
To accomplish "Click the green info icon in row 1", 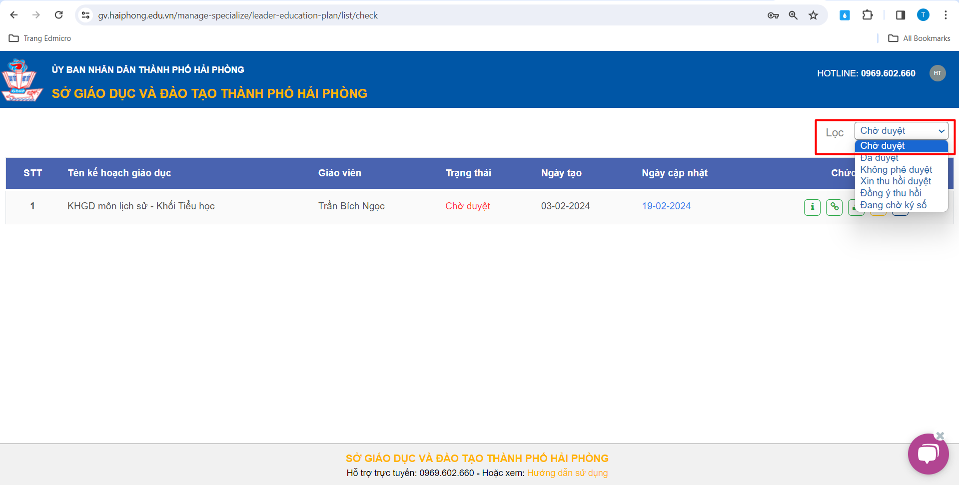I will tap(812, 207).
